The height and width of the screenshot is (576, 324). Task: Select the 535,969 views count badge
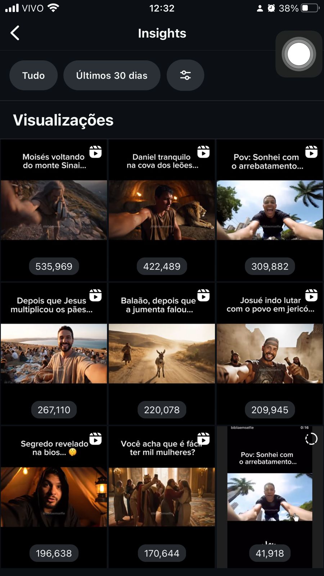click(x=54, y=266)
